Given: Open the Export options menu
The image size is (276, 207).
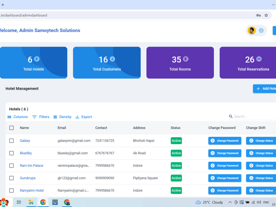Looking at the screenshot, I should [84, 117].
